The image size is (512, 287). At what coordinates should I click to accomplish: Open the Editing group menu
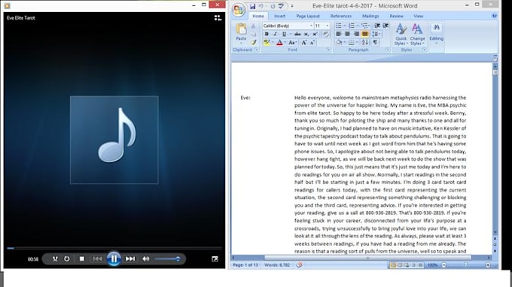pyautogui.click(x=436, y=35)
